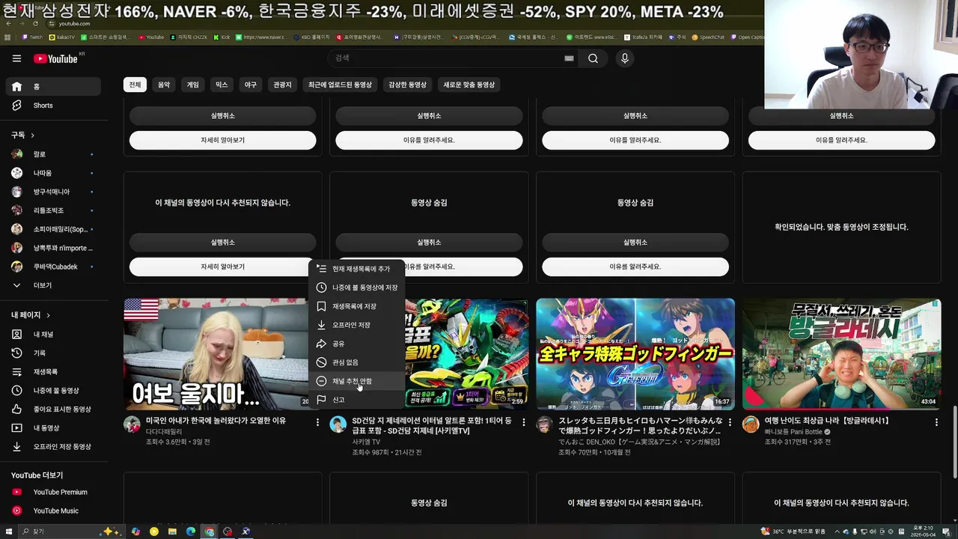The width and height of the screenshot is (958, 539).
Task: Open 기록 watch history
Action: pos(52,353)
